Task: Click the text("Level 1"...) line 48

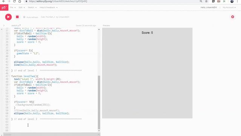Action: click(x=38, y=79)
